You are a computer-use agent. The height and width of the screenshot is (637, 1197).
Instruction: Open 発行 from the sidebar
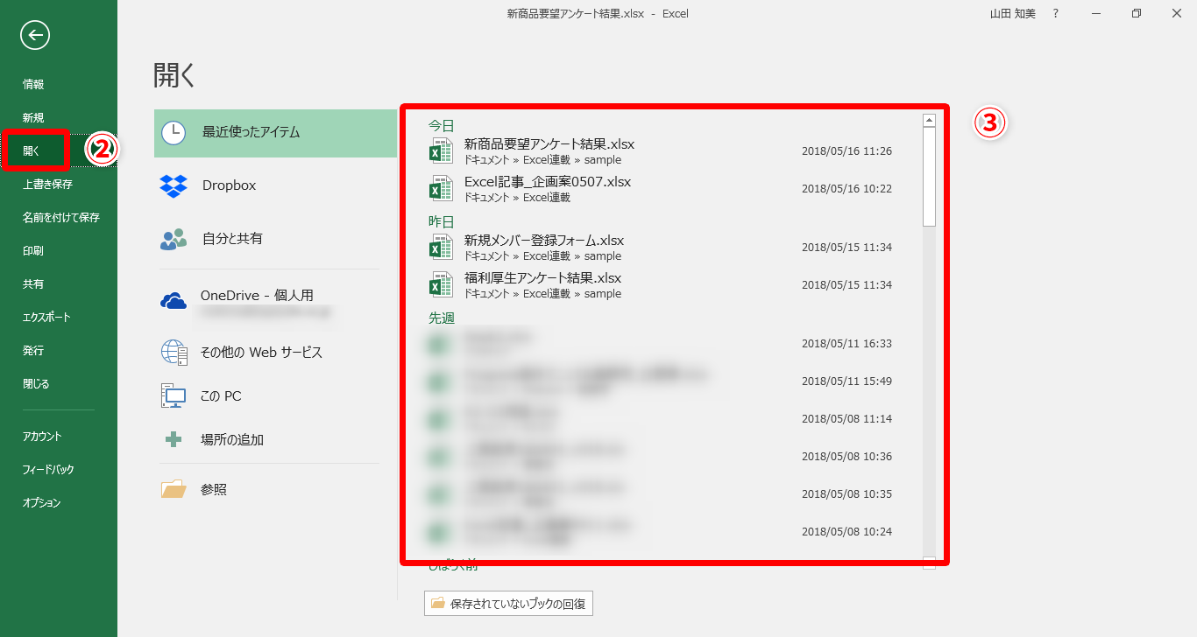33,351
